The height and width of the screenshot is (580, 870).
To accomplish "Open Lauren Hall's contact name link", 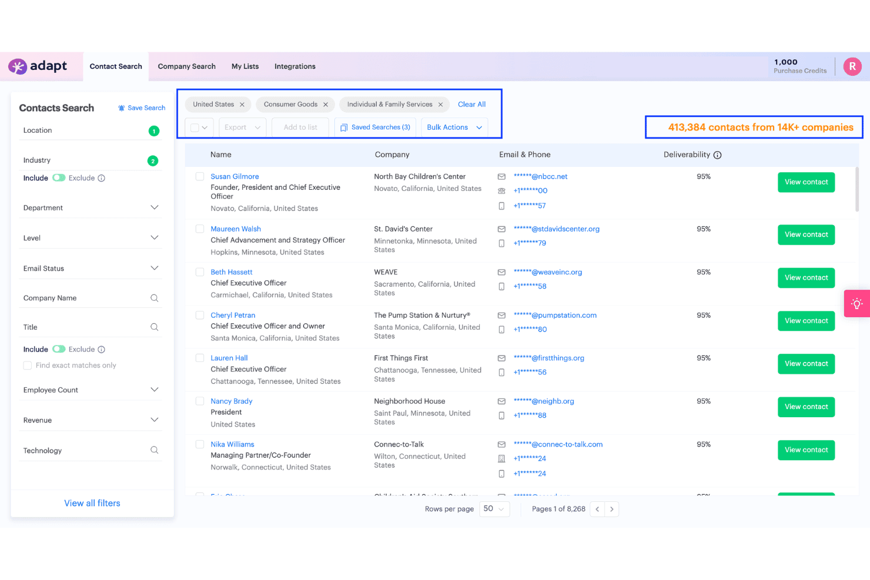I will pos(229,358).
